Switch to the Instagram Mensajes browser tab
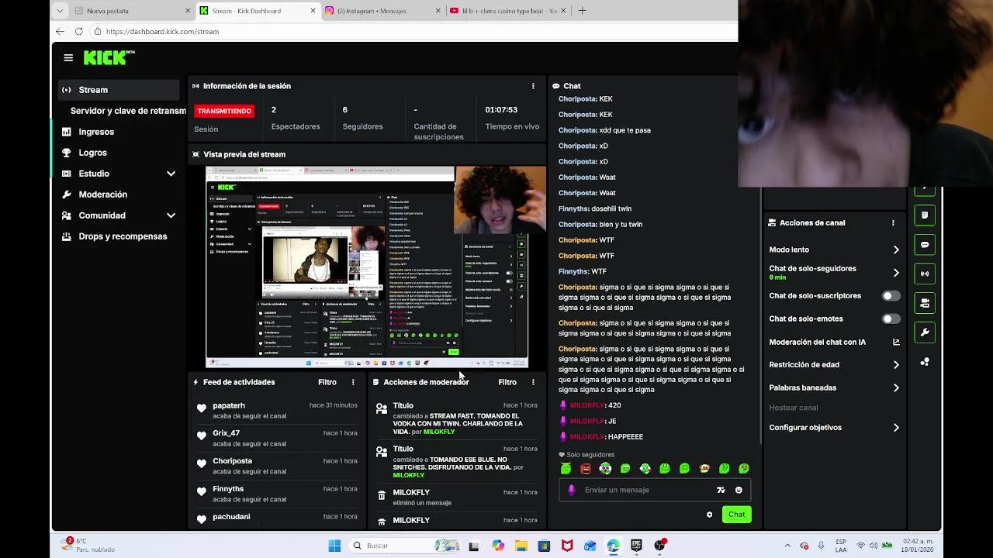This screenshot has width=993, height=558. (381, 11)
